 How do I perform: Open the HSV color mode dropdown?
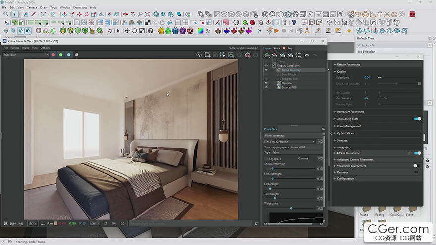click(95, 223)
